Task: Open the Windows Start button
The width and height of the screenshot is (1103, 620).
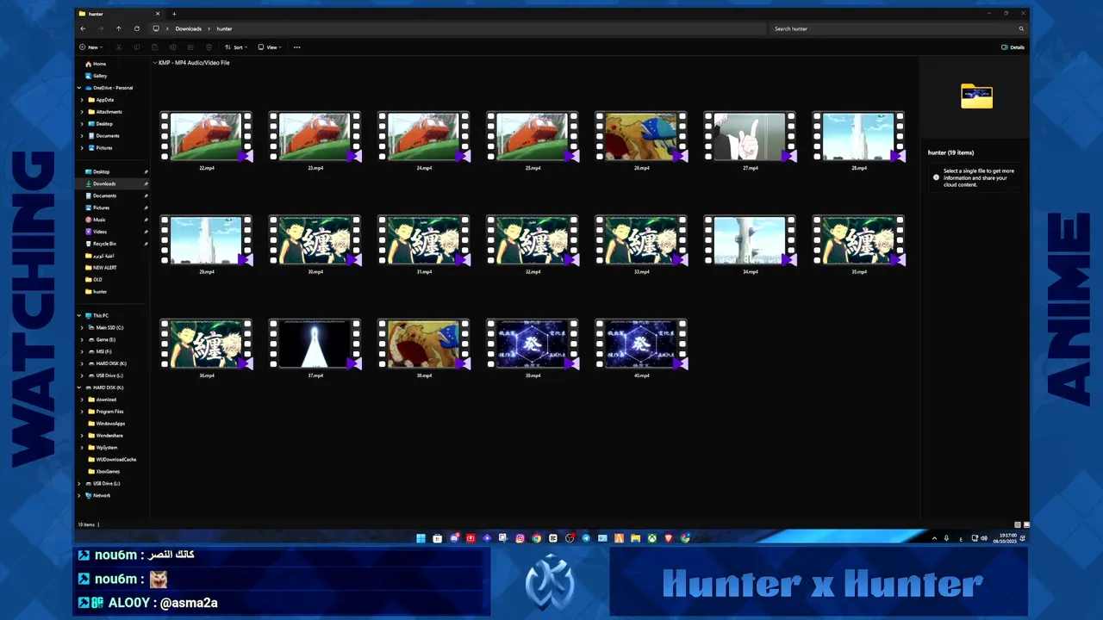Action: point(421,538)
